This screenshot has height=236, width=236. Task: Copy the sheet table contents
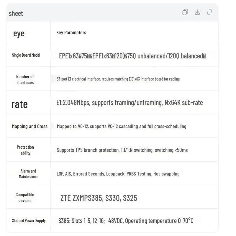[x=185, y=12]
